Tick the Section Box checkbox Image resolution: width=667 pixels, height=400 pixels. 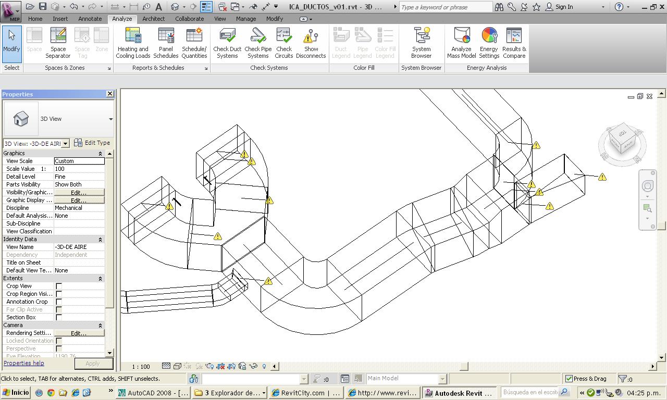coord(59,318)
